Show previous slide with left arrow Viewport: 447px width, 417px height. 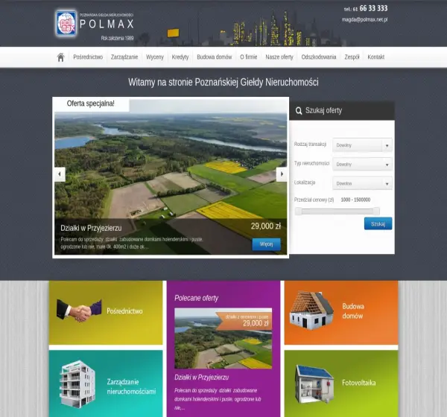tap(60, 174)
